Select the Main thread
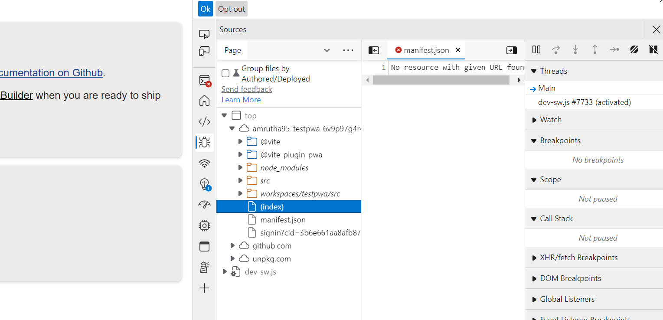 [594, 88]
